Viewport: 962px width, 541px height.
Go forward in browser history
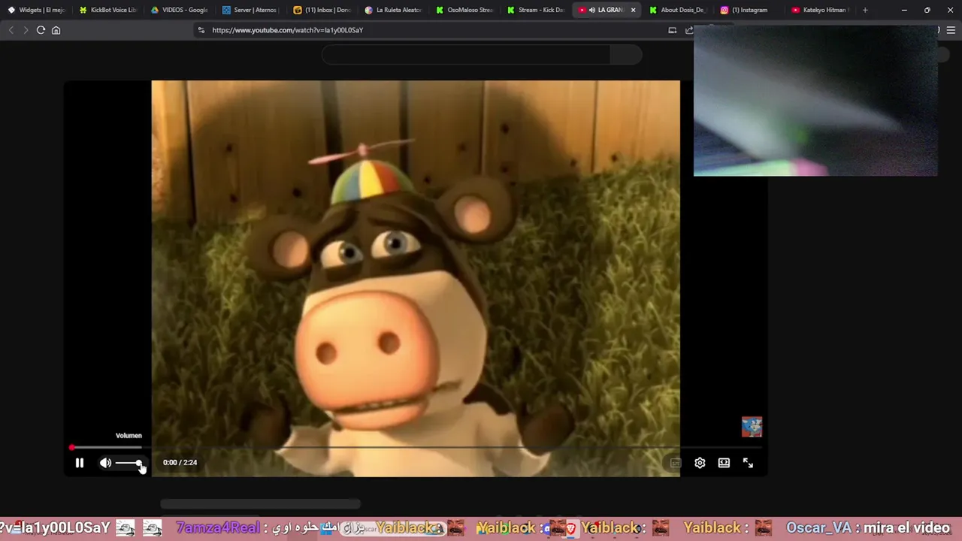(x=26, y=30)
